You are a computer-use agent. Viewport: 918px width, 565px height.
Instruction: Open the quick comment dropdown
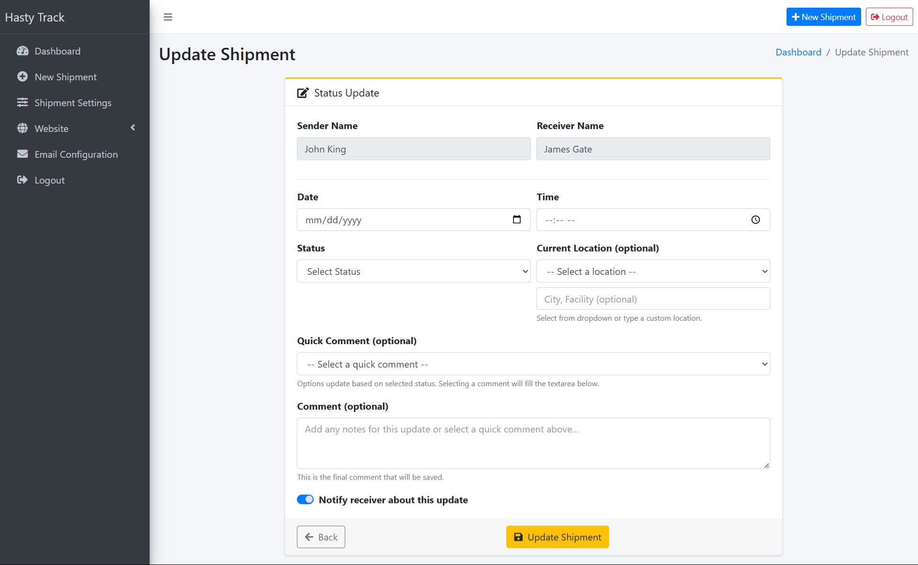533,364
